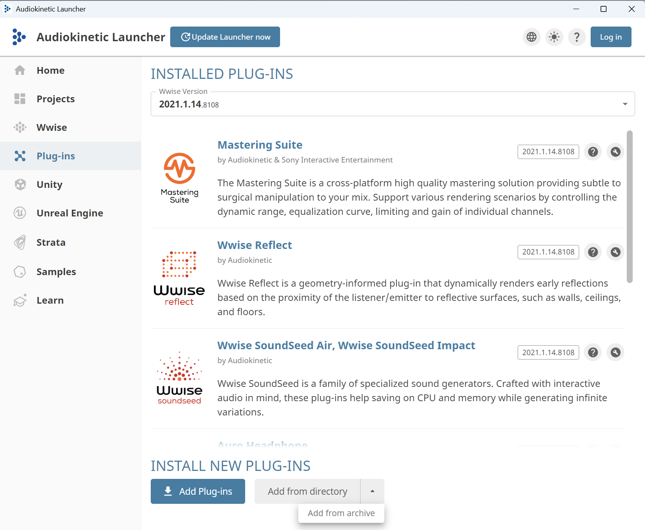This screenshot has height=530, width=645.
Task: Expand the Wwise Version dropdown
Action: (x=625, y=104)
